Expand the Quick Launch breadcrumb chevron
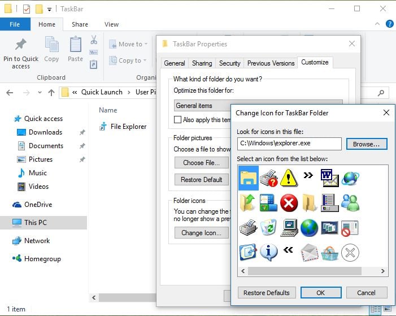The width and height of the screenshot is (396, 316). (129, 93)
